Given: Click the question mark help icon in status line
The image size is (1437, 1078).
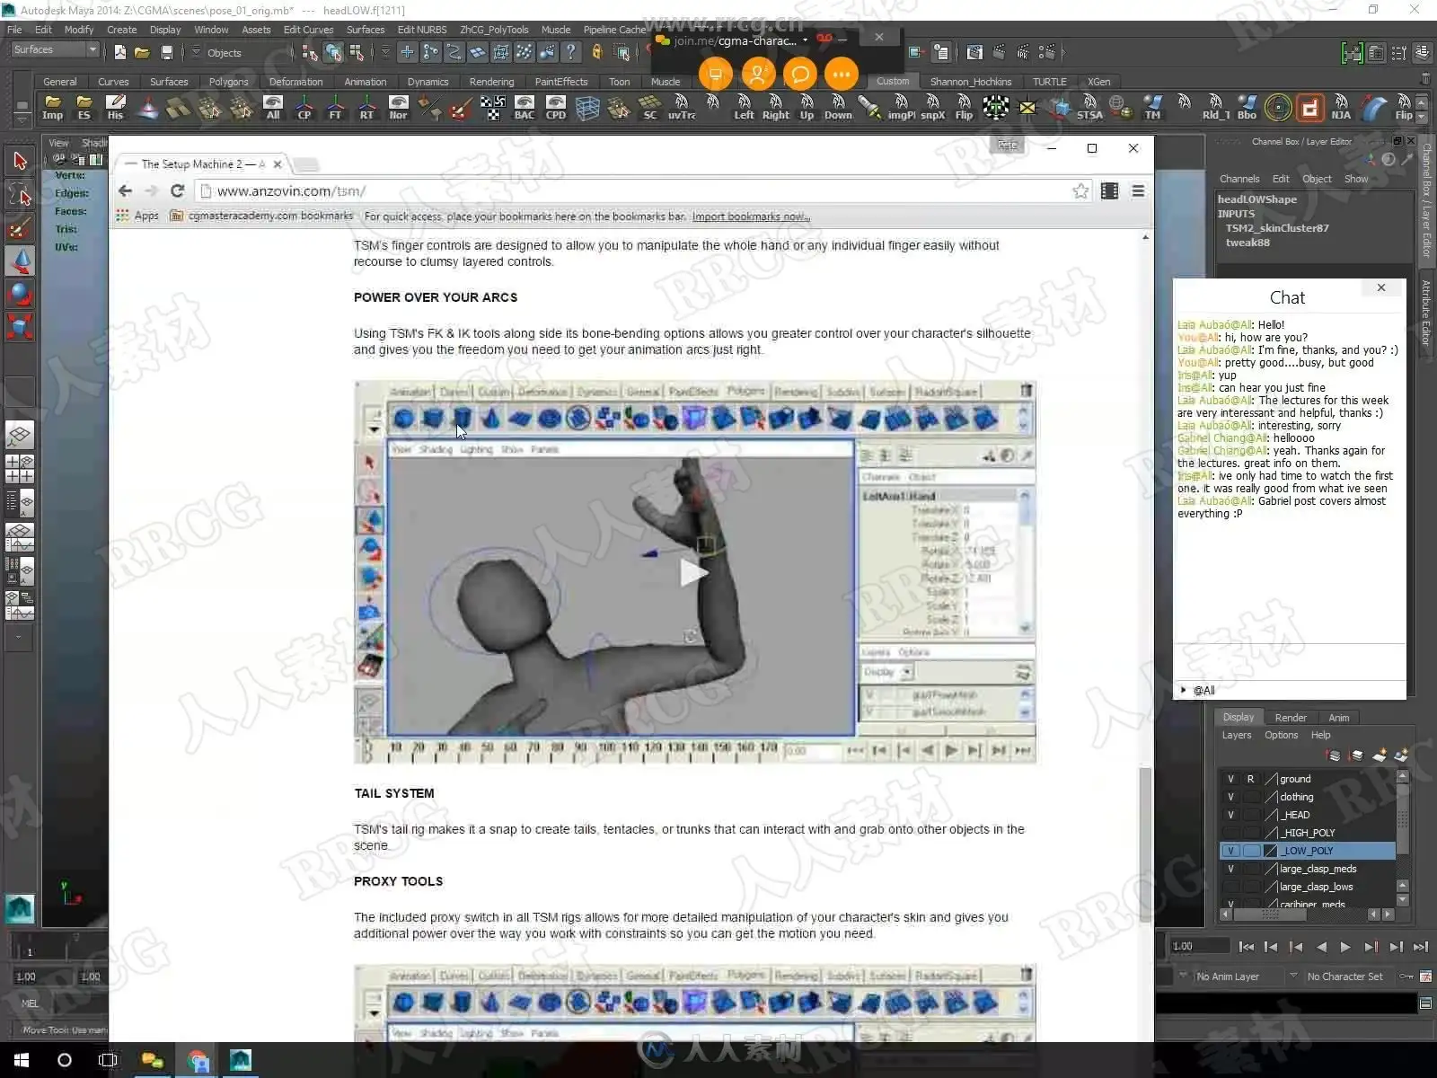Looking at the screenshot, I should click(x=570, y=52).
